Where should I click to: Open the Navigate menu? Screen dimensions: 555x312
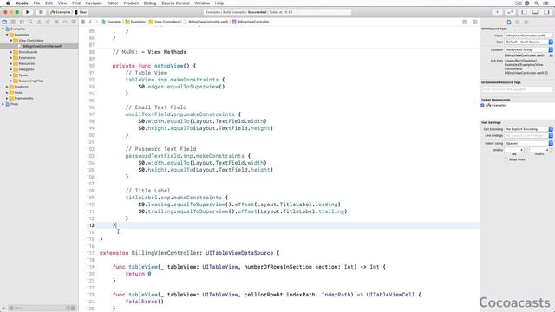point(94,3)
